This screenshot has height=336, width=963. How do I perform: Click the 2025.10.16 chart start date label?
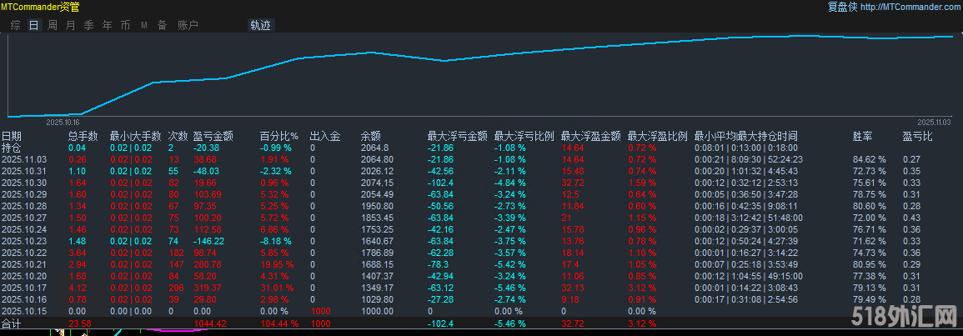(63, 123)
